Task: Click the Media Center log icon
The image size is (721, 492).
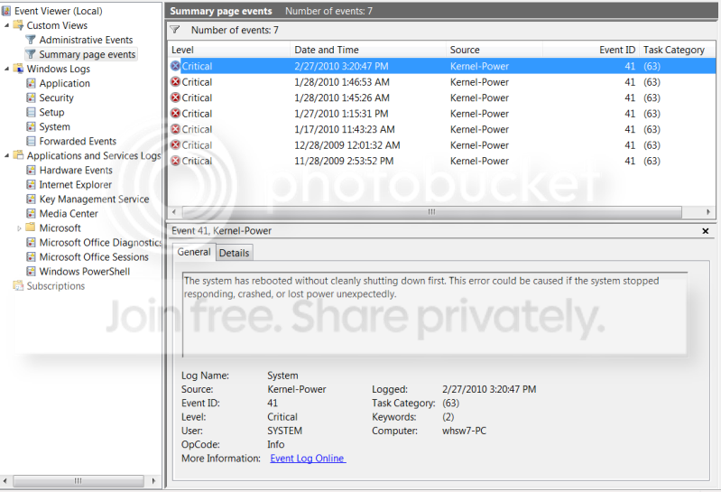Action: pyautogui.click(x=31, y=213)
